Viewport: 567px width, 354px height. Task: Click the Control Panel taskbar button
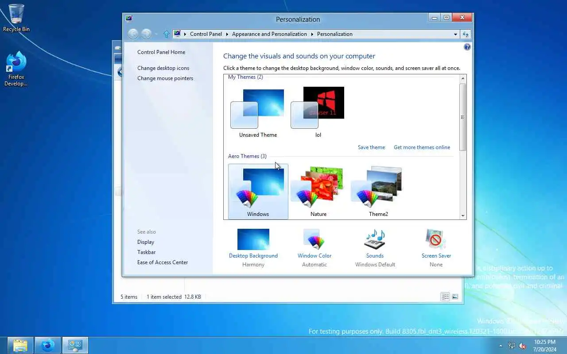pyautogui.click(x=75, y=345)
